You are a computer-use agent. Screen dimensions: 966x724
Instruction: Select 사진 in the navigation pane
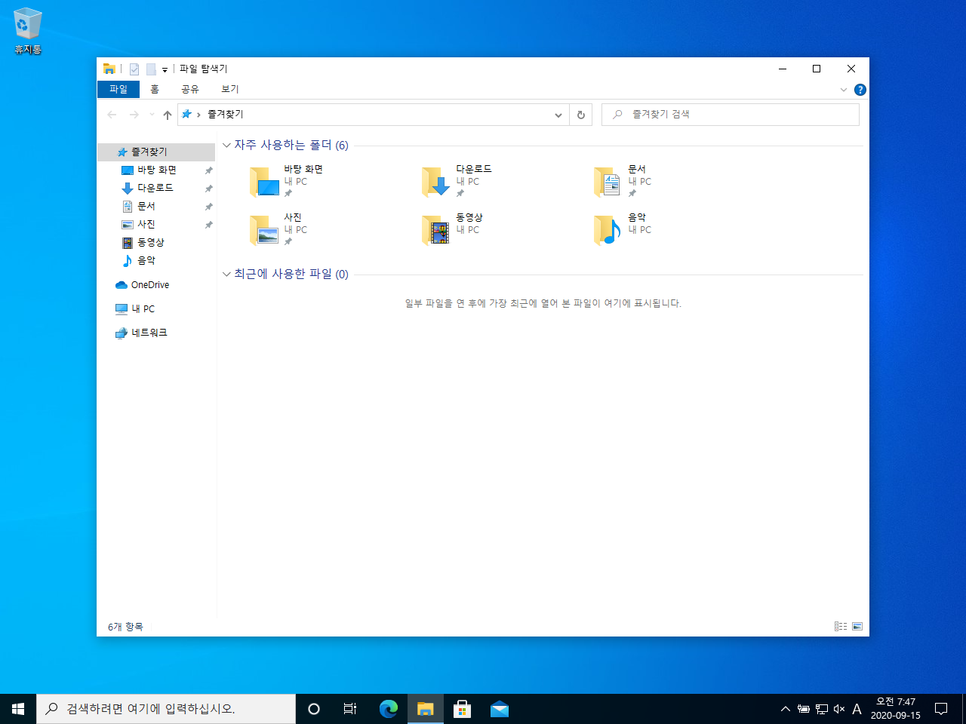point(156,224)
